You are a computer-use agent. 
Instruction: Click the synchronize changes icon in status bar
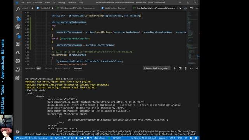pos(51,138)
